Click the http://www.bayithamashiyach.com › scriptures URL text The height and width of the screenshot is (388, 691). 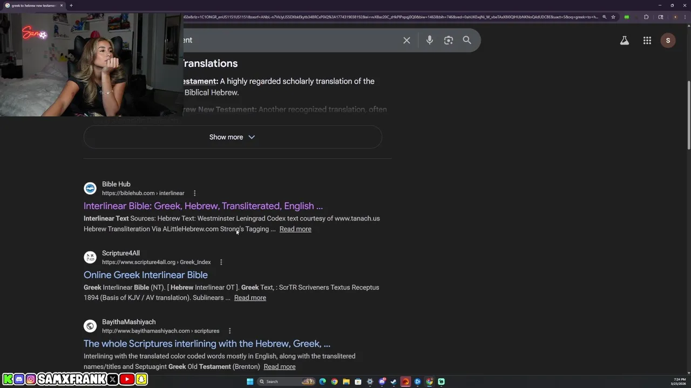pos(161,331)
